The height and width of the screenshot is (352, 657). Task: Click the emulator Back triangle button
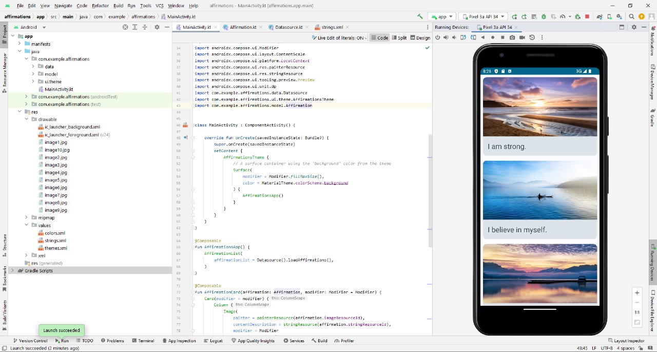(x=483, y=38)
